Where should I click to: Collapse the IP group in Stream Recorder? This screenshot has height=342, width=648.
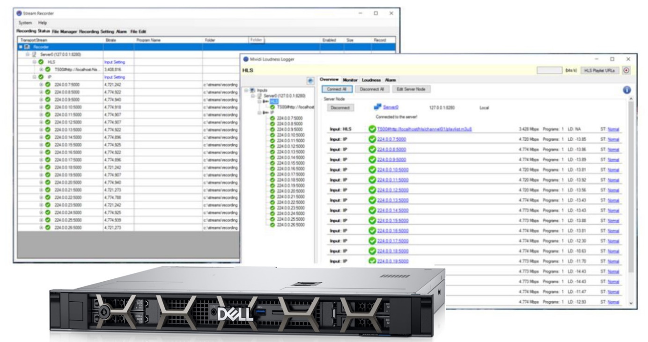[x=34, y=77]
